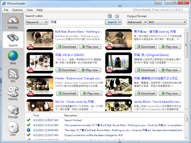Click the search keyword input field
This screenshot has height=143, width=191.
pyautogui.click(x=77, y=22)
